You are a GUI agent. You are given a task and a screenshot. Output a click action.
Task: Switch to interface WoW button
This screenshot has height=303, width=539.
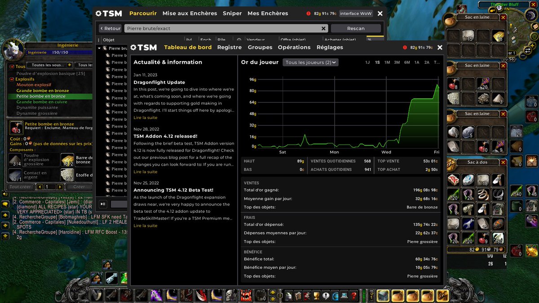(356, 13)
